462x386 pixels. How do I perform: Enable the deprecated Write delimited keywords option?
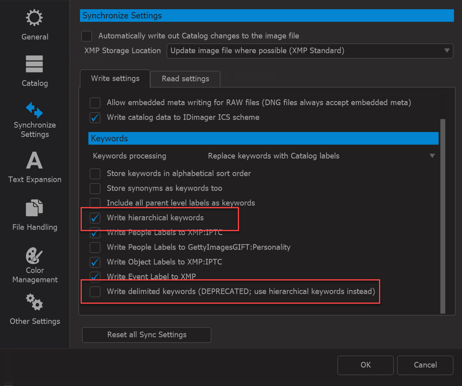pyautogui.click(x=95, y=291)
